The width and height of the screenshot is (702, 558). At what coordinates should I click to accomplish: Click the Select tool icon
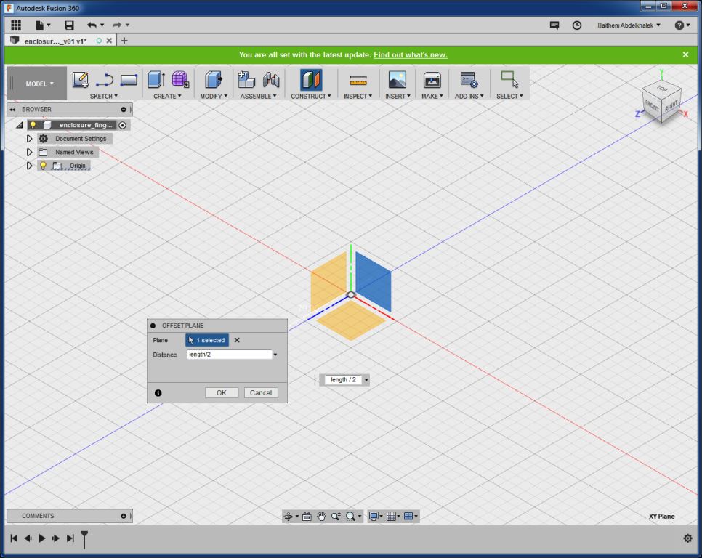pyautogui.click(x=509, y=79)
